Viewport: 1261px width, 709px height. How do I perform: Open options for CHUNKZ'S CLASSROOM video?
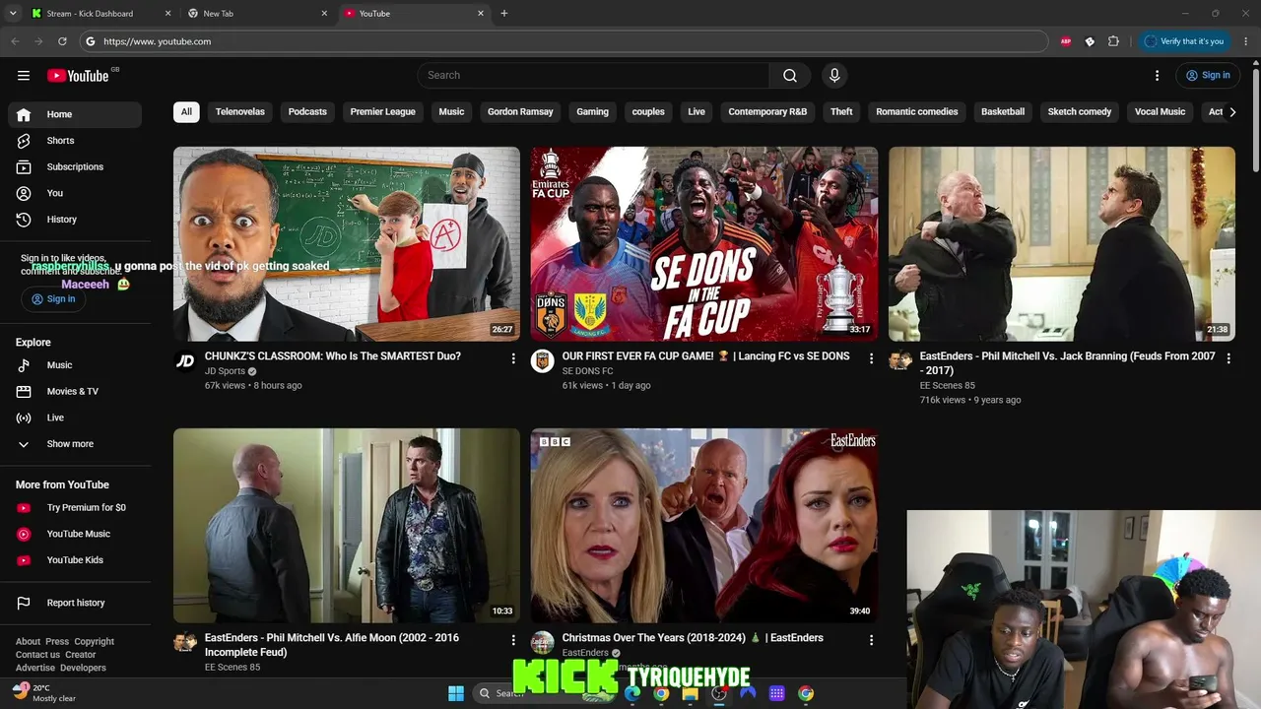pos(513,358)
